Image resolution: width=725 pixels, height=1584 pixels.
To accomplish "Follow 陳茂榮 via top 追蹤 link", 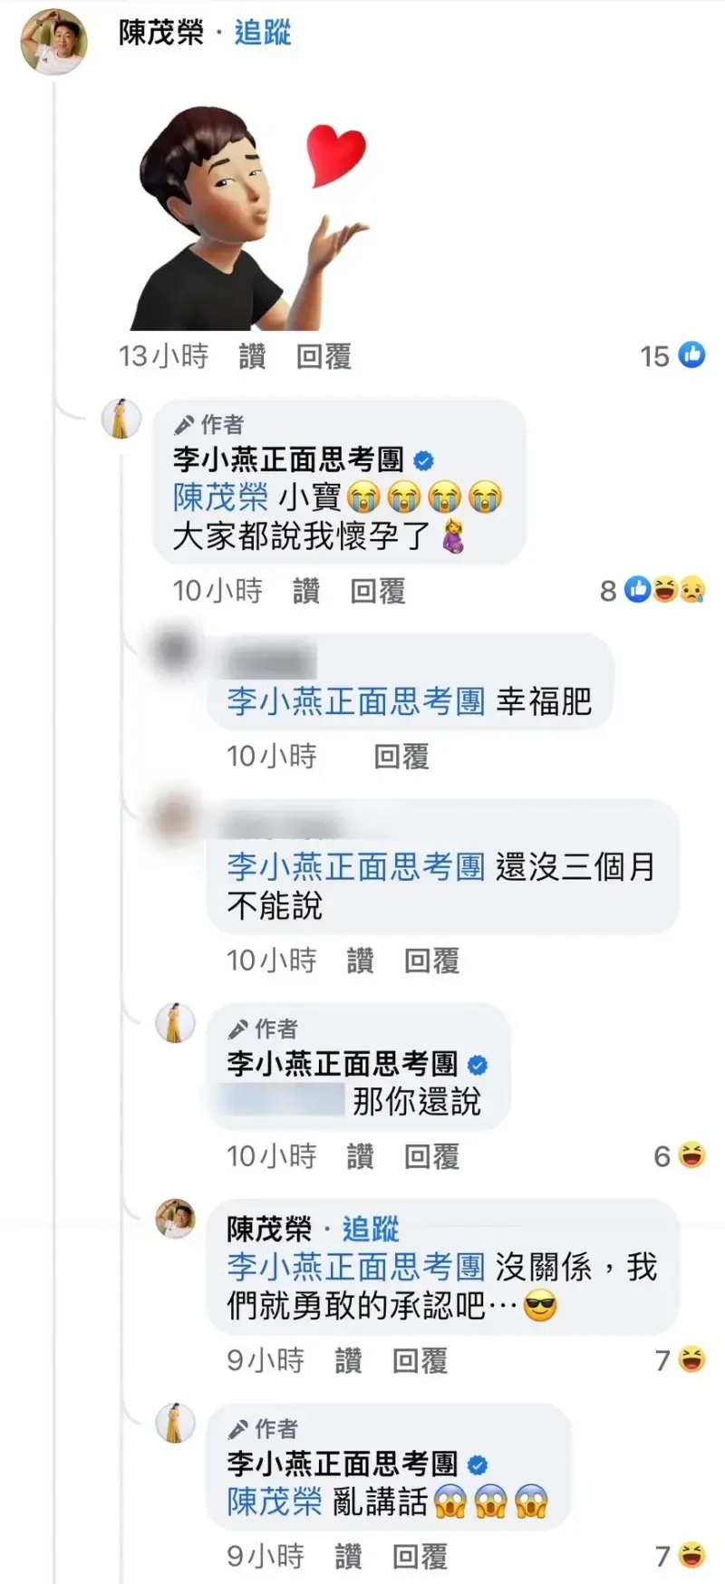I will (x=263, y=33).
